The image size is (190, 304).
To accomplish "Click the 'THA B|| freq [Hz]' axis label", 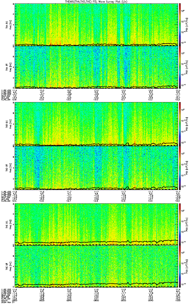I will click(8, 67).
